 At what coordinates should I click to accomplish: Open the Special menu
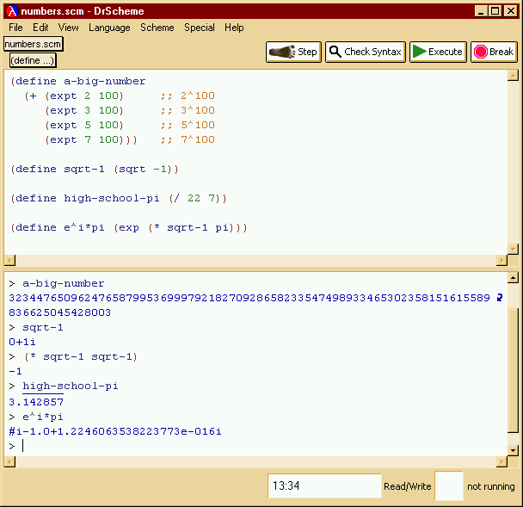pyautogui.click(x=200, y=28)
